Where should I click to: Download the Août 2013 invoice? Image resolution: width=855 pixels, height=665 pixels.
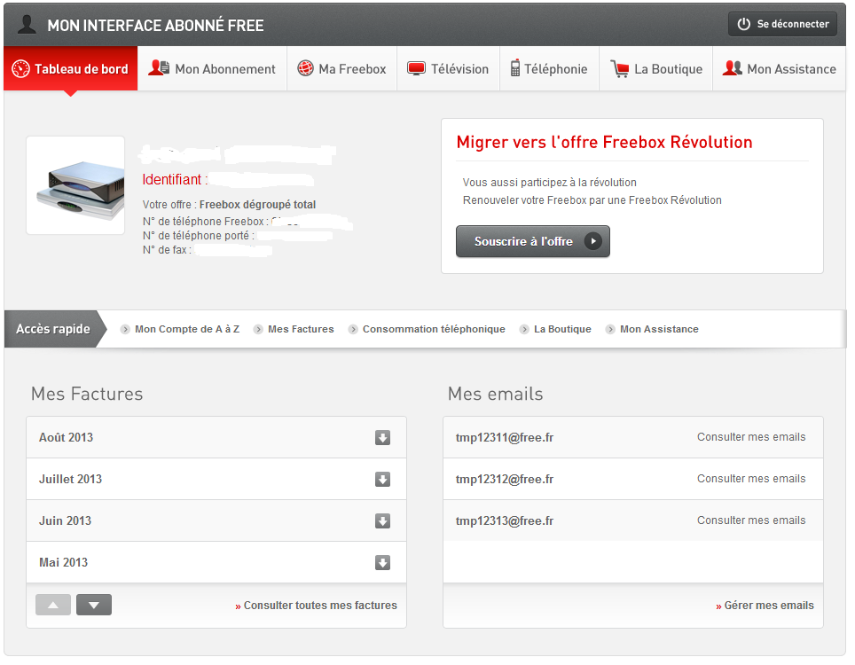[382, 438]
